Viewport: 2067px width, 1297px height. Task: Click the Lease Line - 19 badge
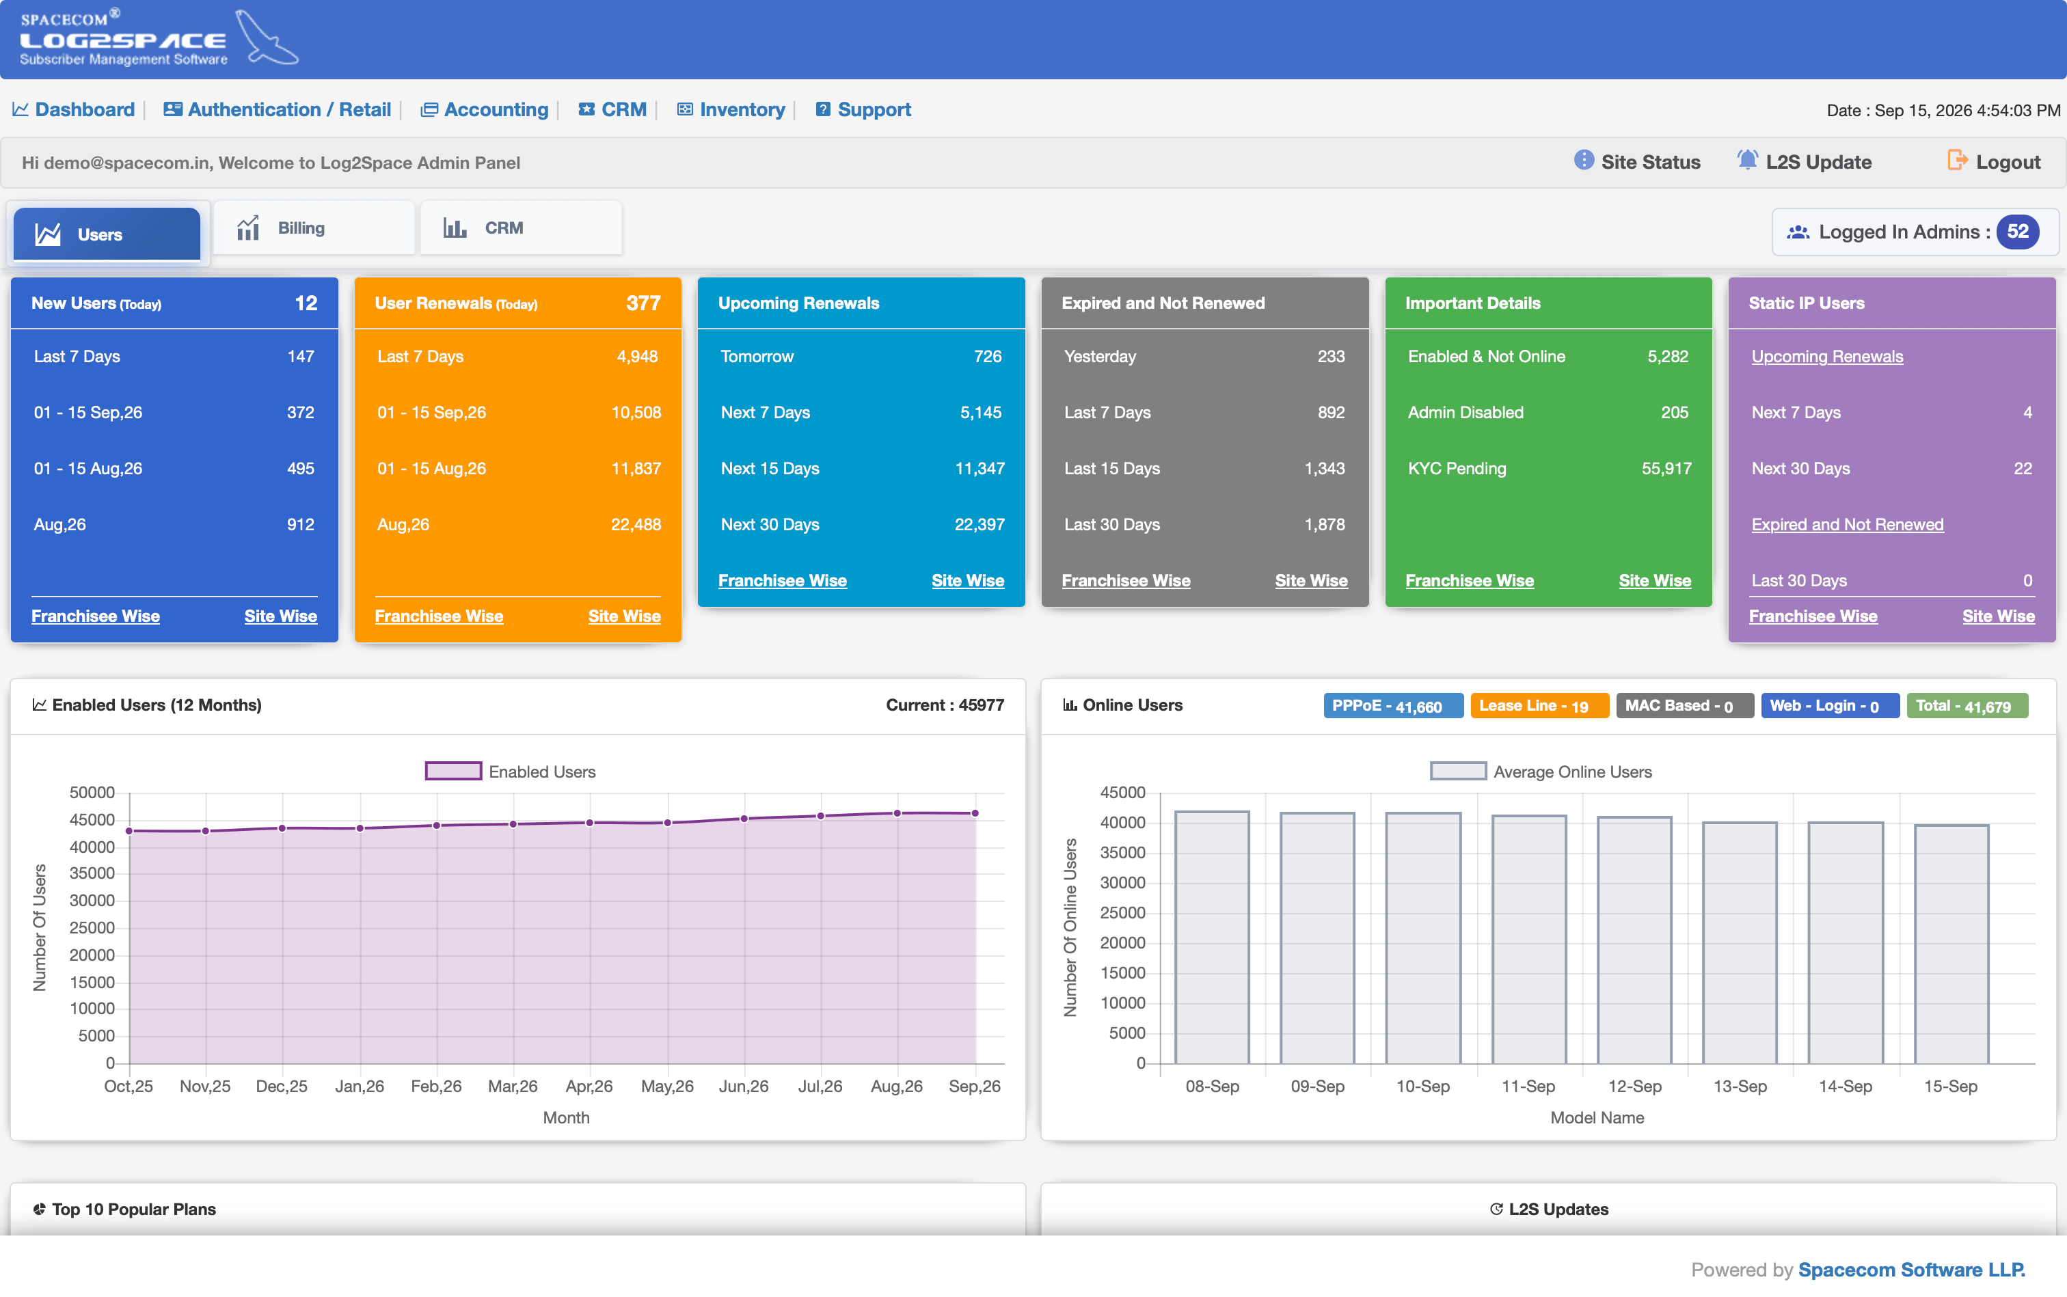pos(1539,706)
